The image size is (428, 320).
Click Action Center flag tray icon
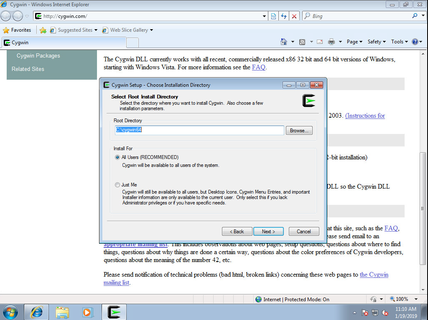click(x=364, y=312)
